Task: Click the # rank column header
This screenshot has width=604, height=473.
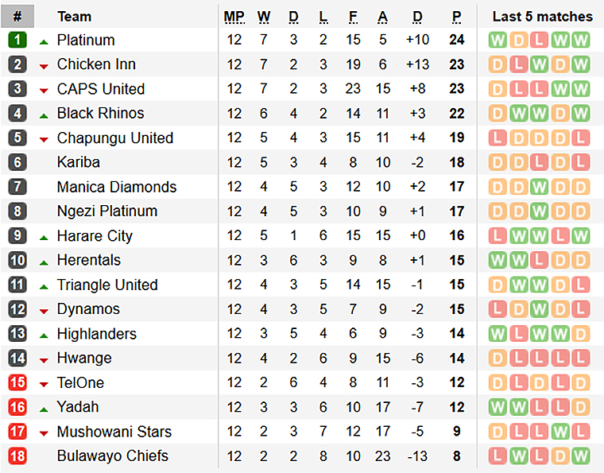Action: click(x=17, y=16)
